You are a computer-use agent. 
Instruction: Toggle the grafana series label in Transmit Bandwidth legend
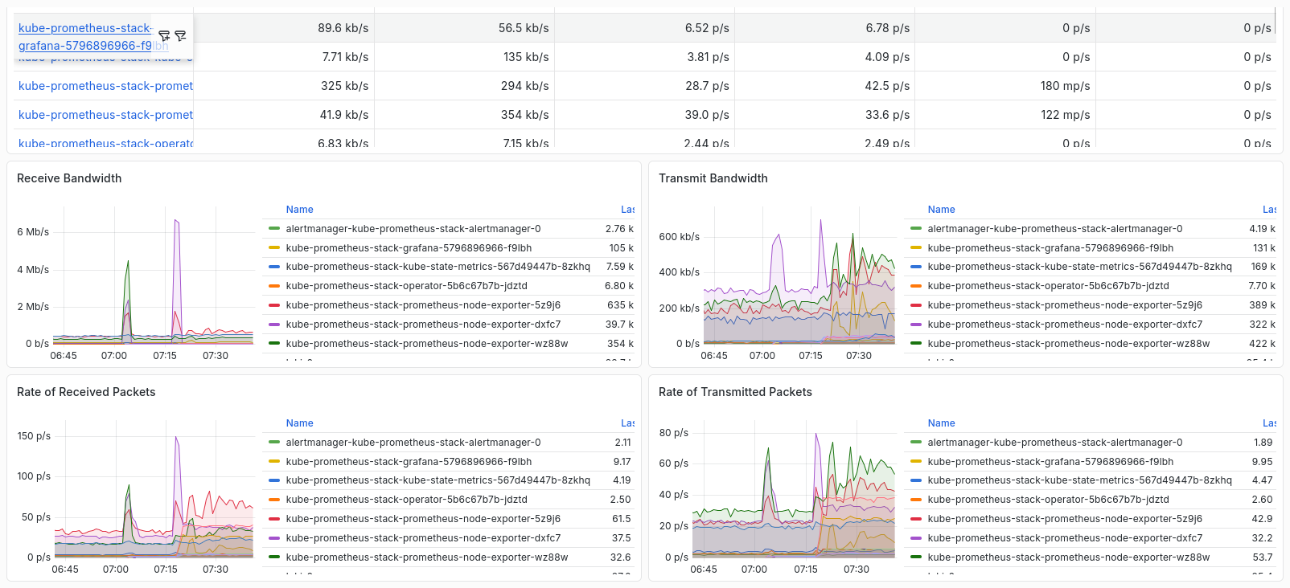(1050, 248)
